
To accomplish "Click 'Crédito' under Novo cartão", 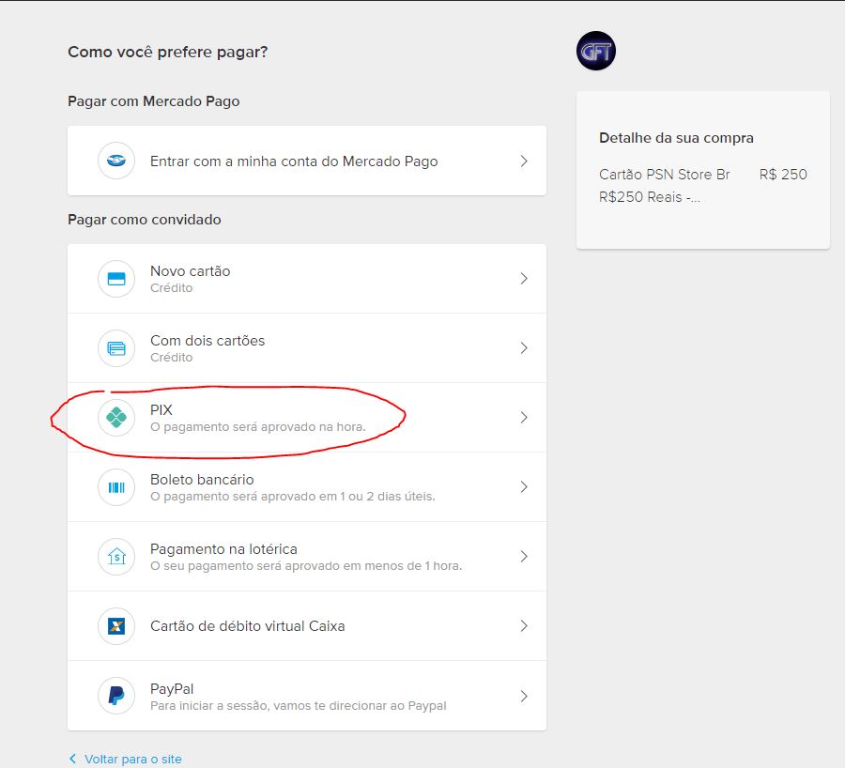I will pyautogui.click(x=172, y=288).
